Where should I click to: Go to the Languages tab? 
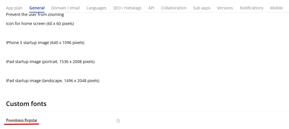coord(97,8)
